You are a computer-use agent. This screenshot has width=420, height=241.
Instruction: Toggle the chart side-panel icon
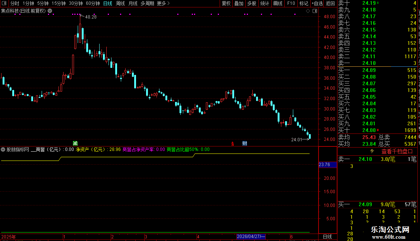click(x=315, y=11)
